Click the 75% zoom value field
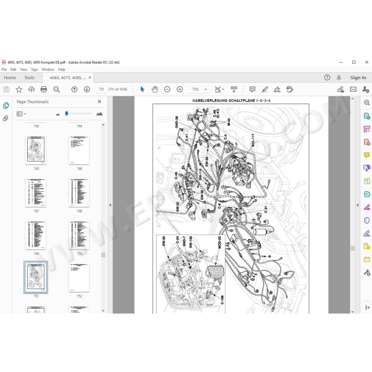Image resolution: width=372 pixels, height=372 pixels. click(x=196, y=89)
